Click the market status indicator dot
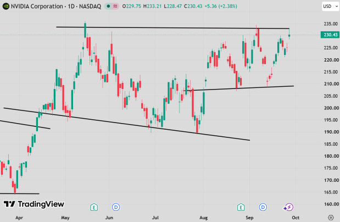 point(108,6)
